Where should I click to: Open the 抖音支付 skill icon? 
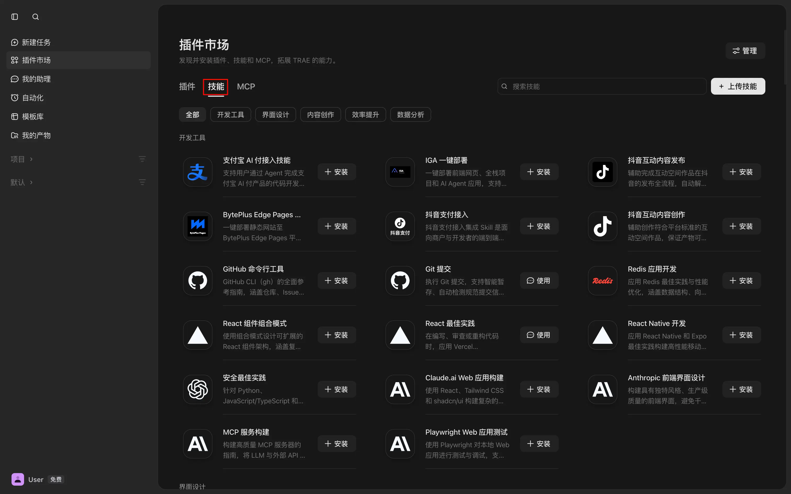[400, 226]
